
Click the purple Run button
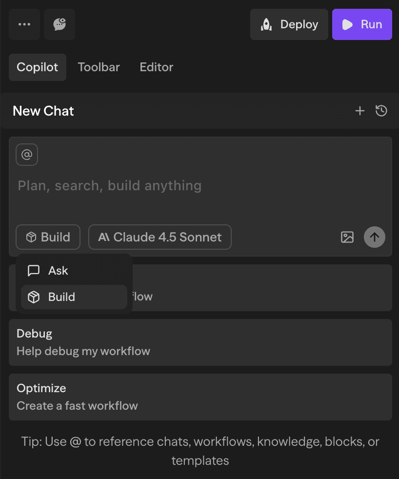362,24
